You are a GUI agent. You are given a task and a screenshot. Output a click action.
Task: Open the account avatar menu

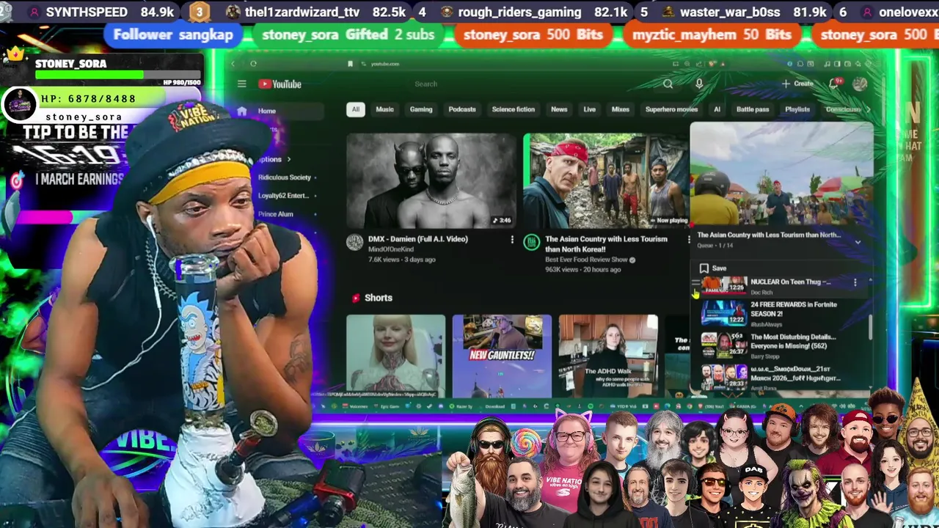860,84
